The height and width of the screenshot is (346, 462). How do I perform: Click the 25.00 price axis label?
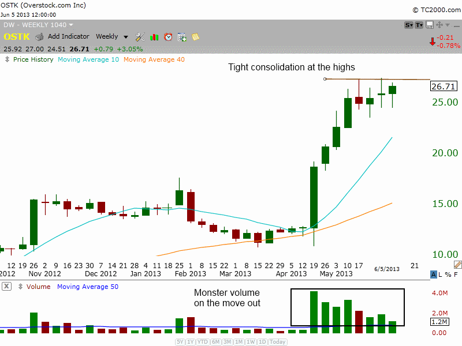coord(445,103)
